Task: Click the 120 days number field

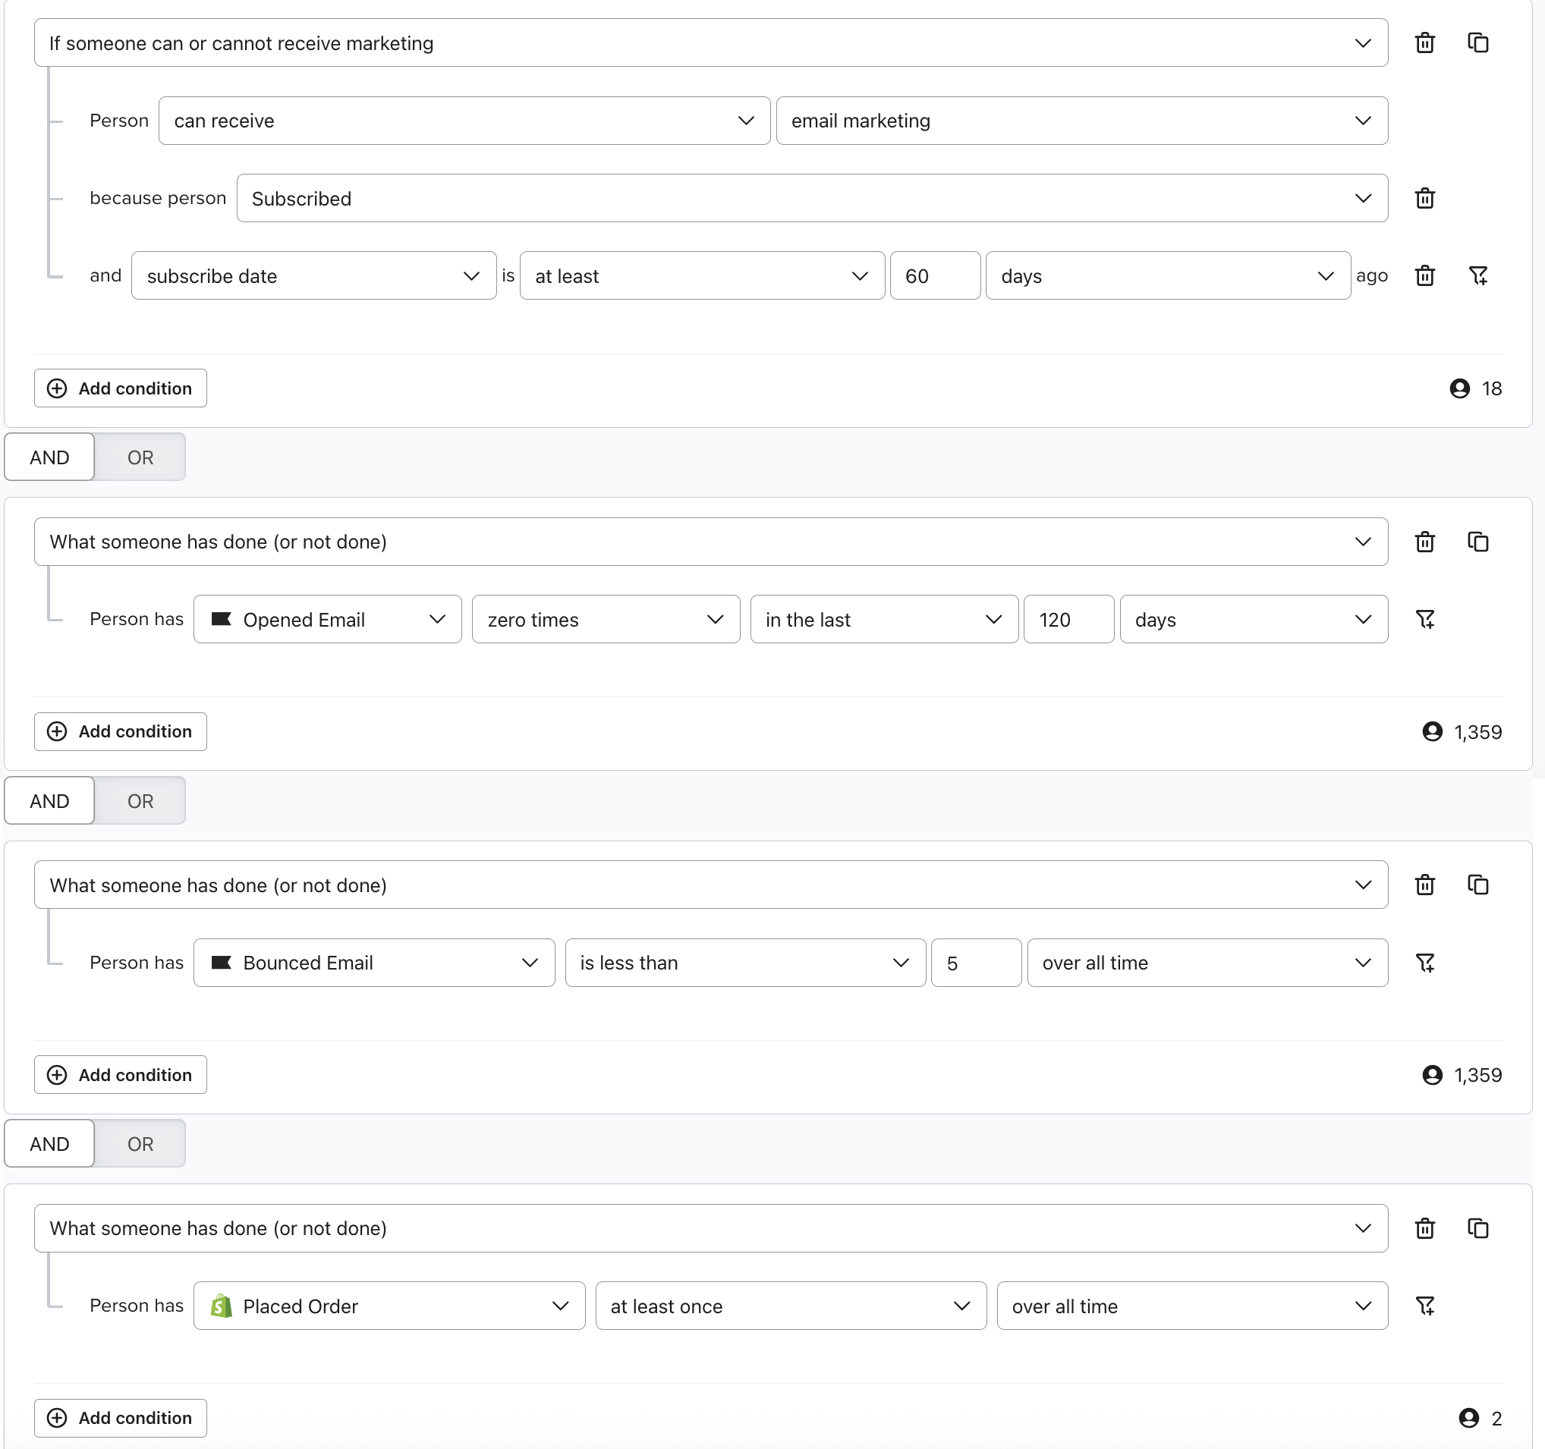Action: pos(1068,619)
